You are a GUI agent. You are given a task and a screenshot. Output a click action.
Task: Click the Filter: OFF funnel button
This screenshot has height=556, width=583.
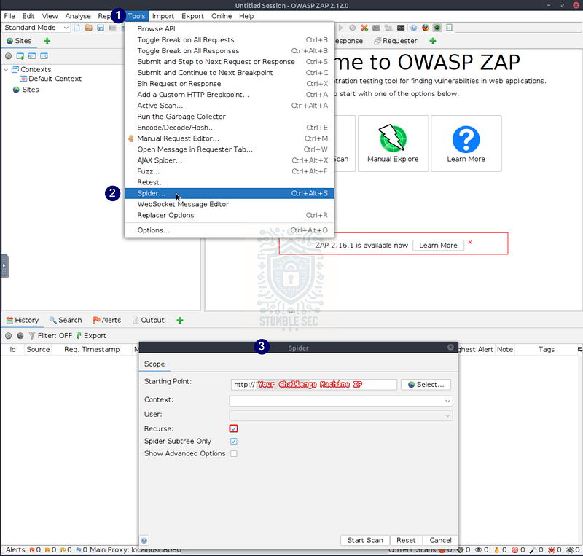pyautogui.click(x=50, y=336)
